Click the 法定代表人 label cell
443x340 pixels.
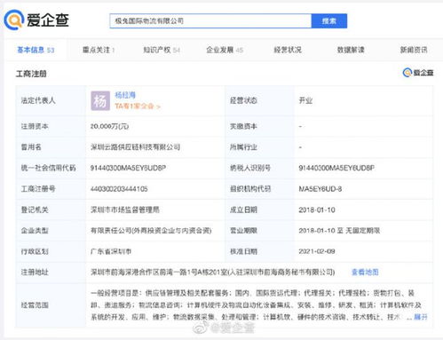coord(51,100)
